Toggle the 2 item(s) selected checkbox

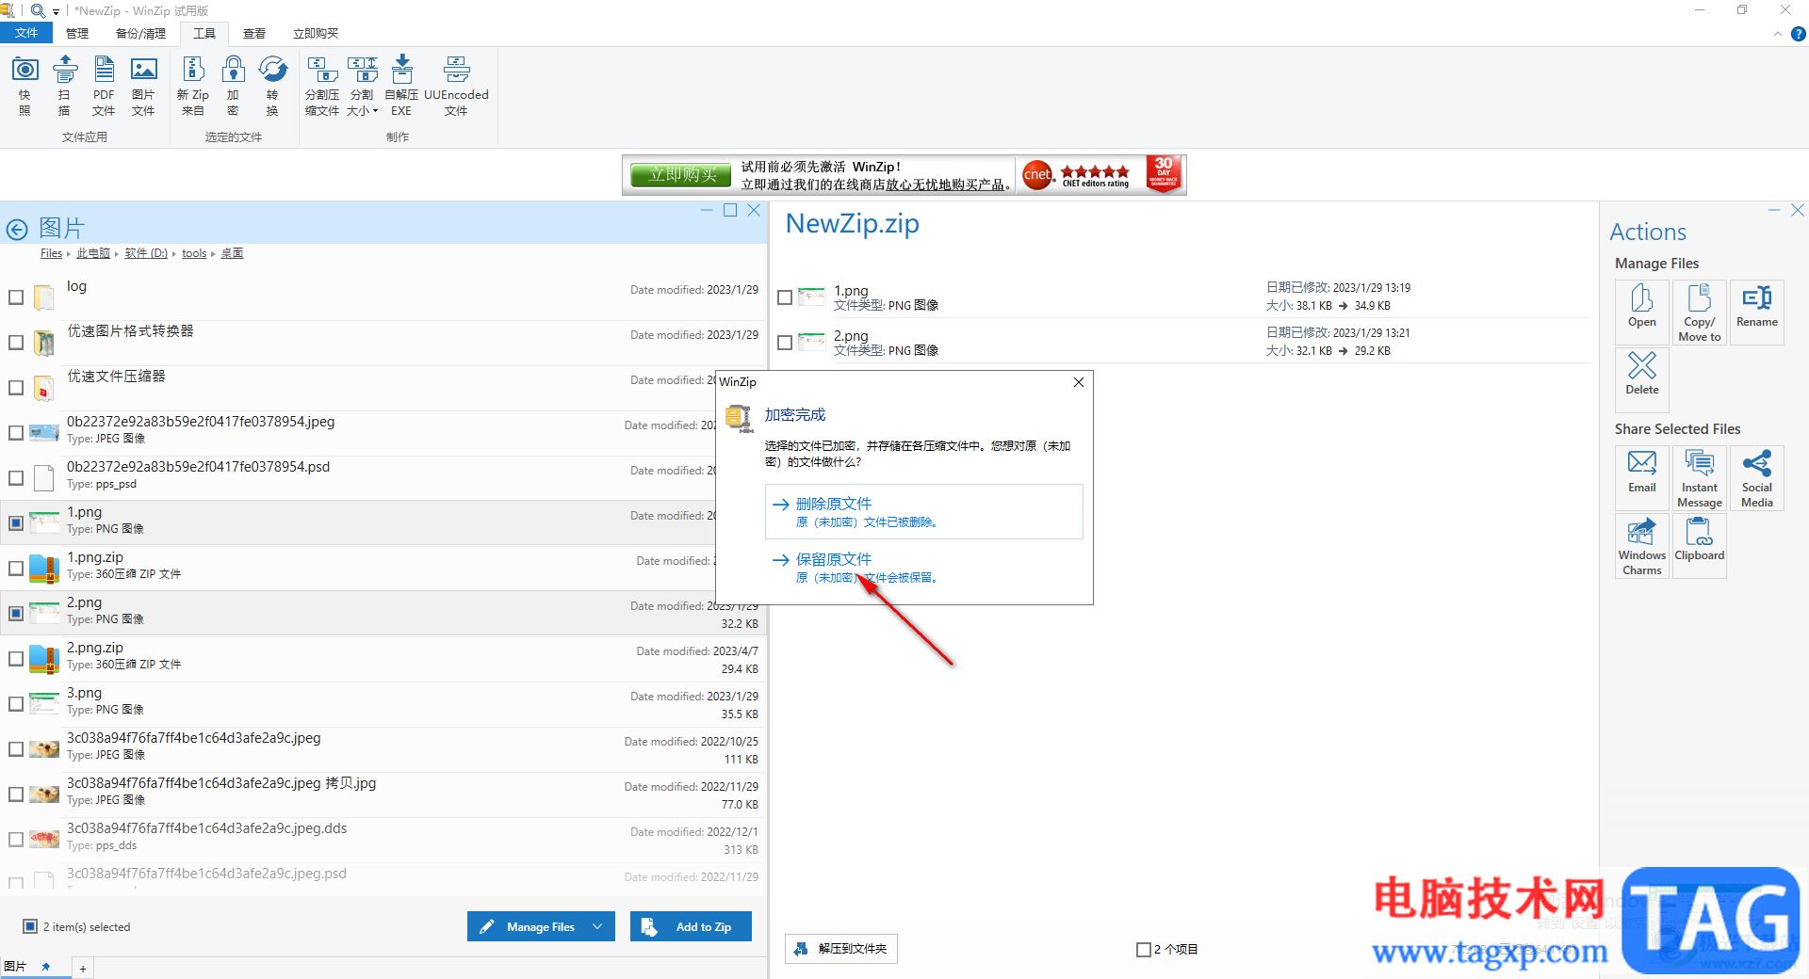(30, 926)
